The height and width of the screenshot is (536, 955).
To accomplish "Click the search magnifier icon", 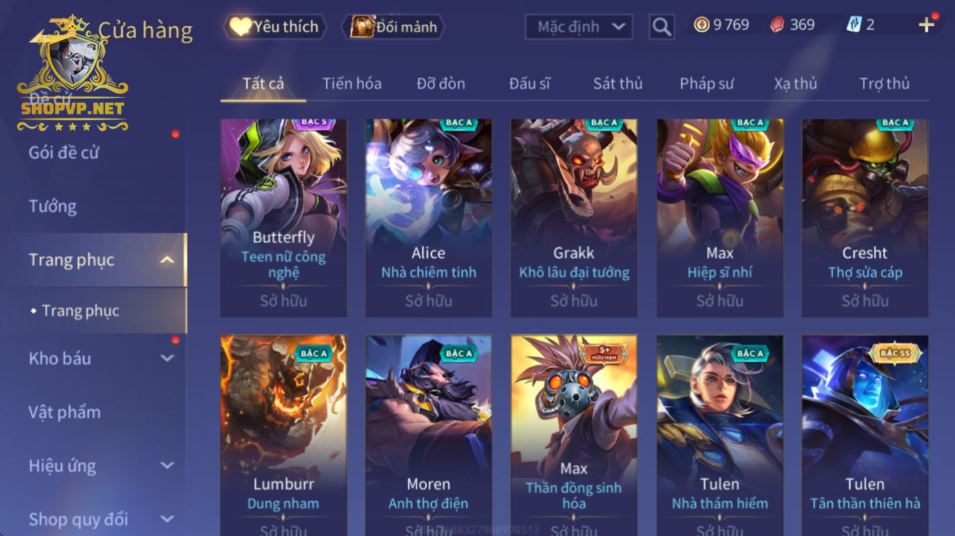I will pos(662,27).
